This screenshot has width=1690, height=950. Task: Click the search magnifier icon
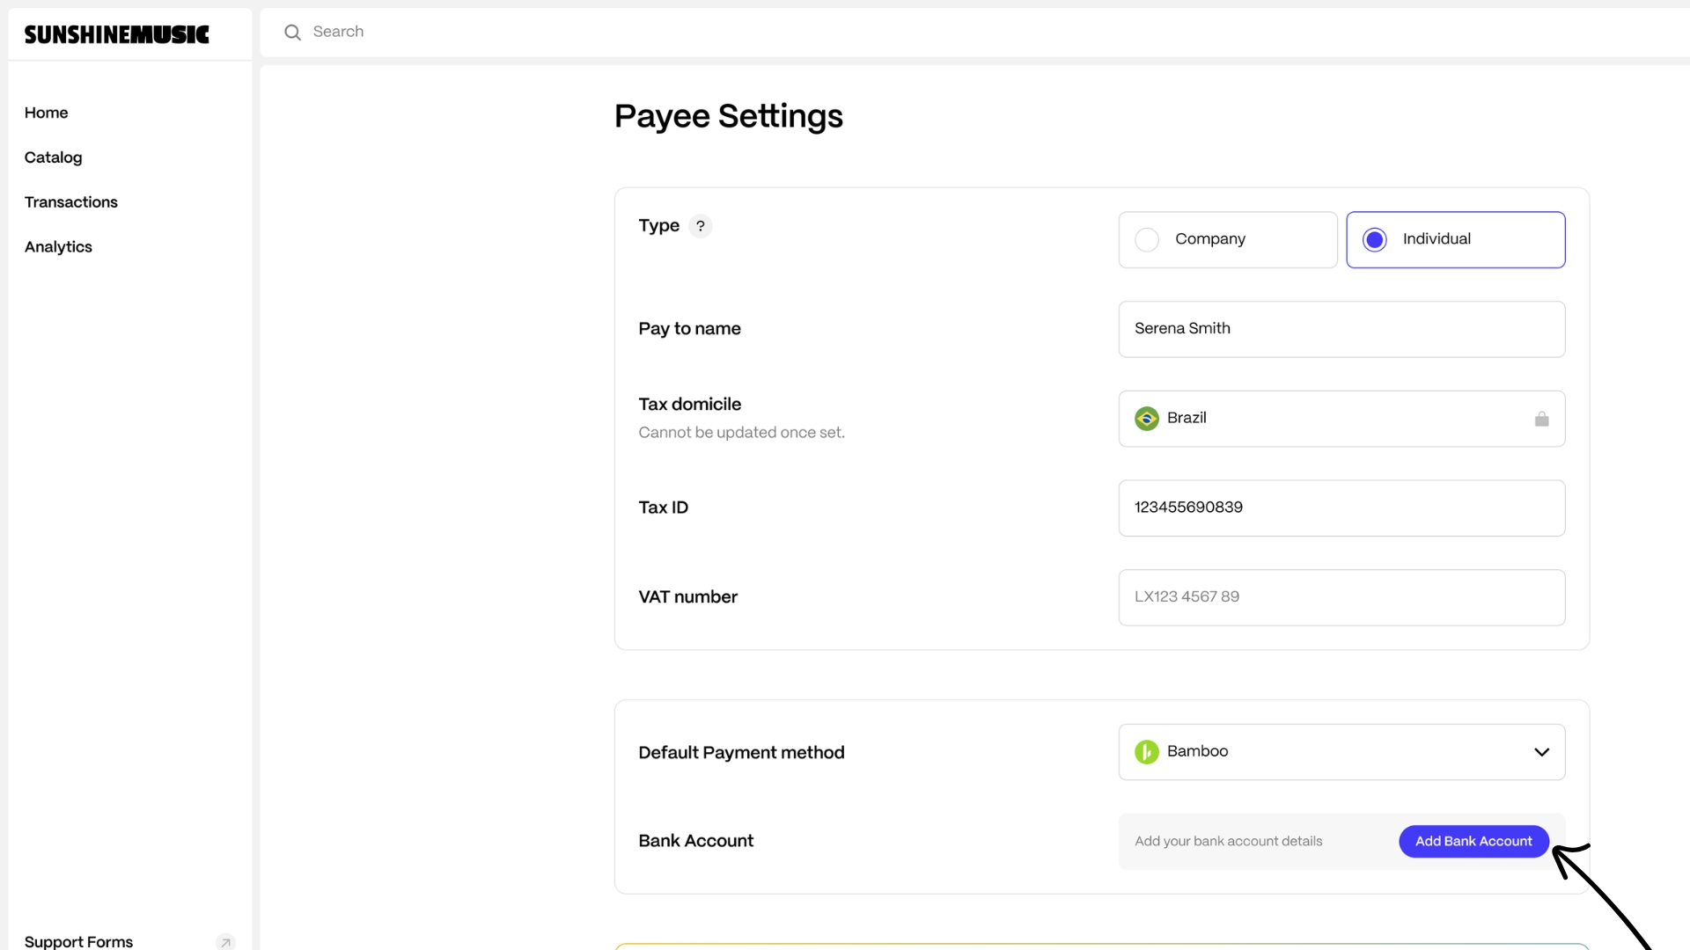pyautogui.click(x=293, y=33)
